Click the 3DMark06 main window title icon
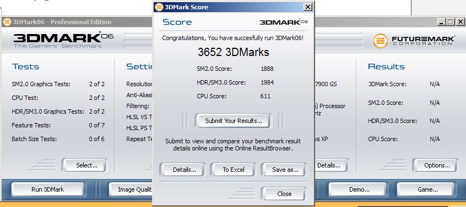This screenshot has height=207, width=466. (x=7, y=22)
